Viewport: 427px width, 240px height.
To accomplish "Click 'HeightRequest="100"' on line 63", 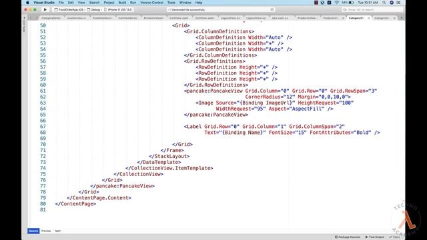I will click(326, 103).
